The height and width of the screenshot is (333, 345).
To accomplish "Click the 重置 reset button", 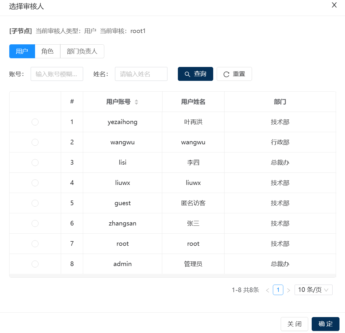I will click(x=234, y=74).
